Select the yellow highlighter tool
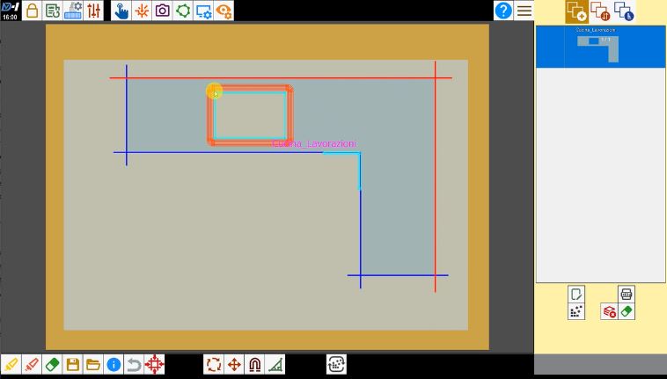 (11, 365)
